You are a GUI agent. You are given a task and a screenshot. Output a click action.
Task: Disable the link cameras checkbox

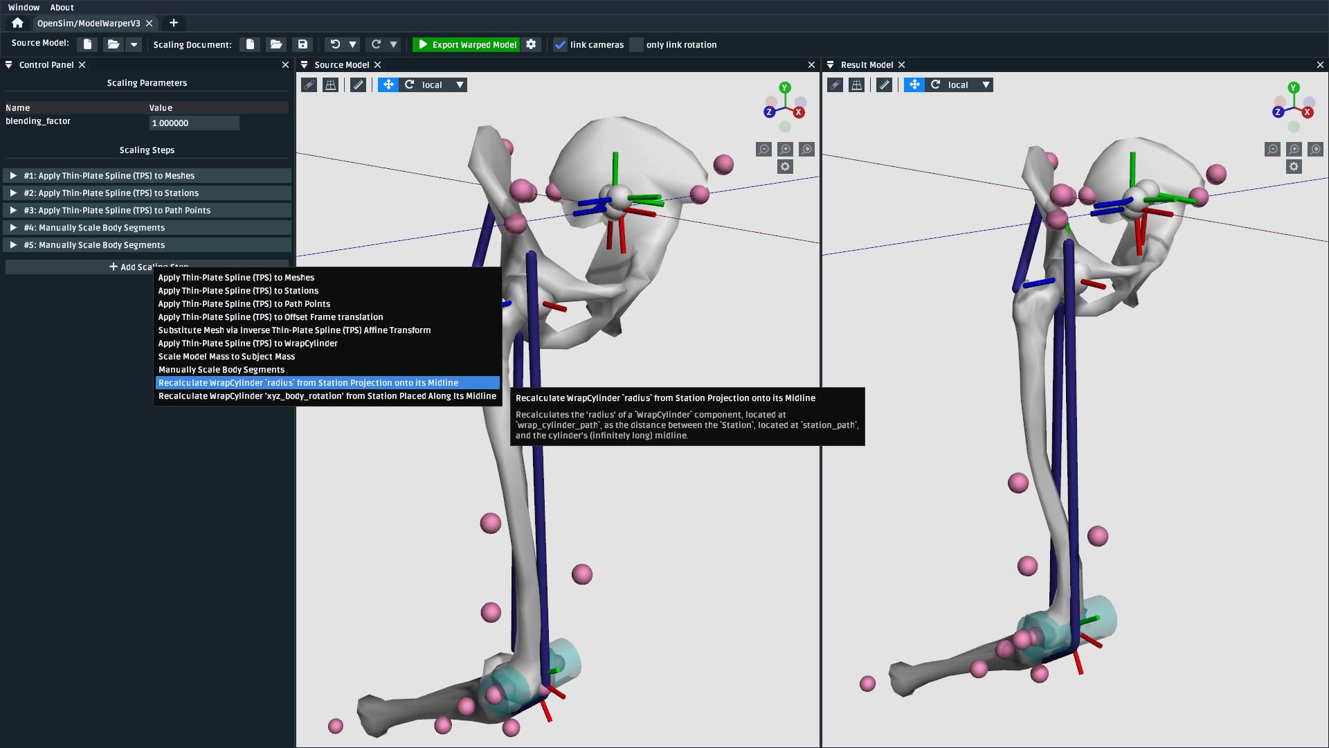pyautogui.click(x=560, y=44)
